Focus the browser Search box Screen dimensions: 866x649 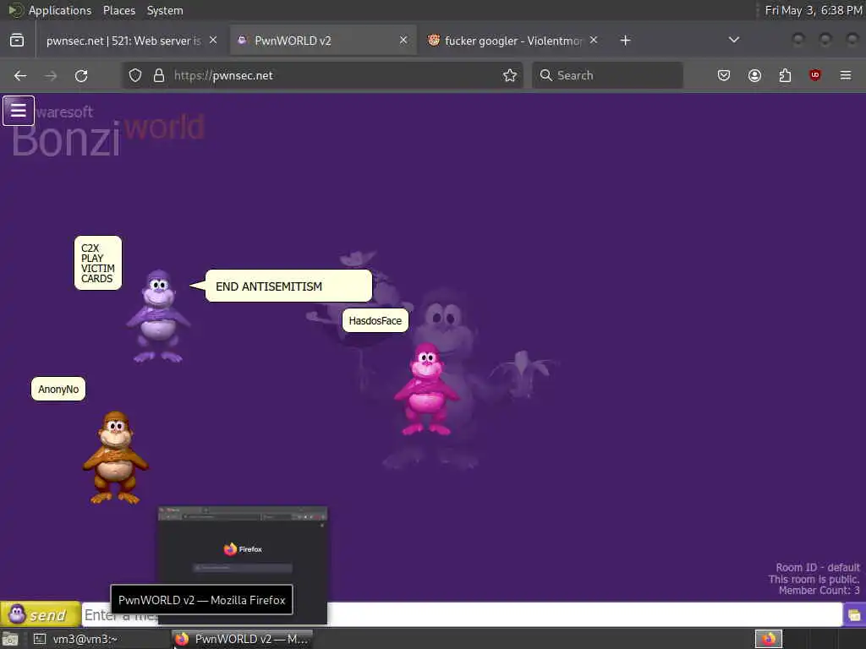tap(607, 75)
